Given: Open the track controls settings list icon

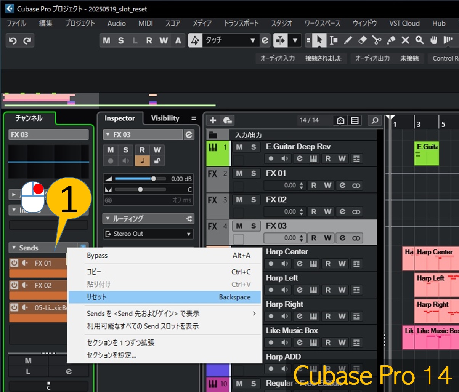Looking at the screenshot, I should tap(355, 120).
